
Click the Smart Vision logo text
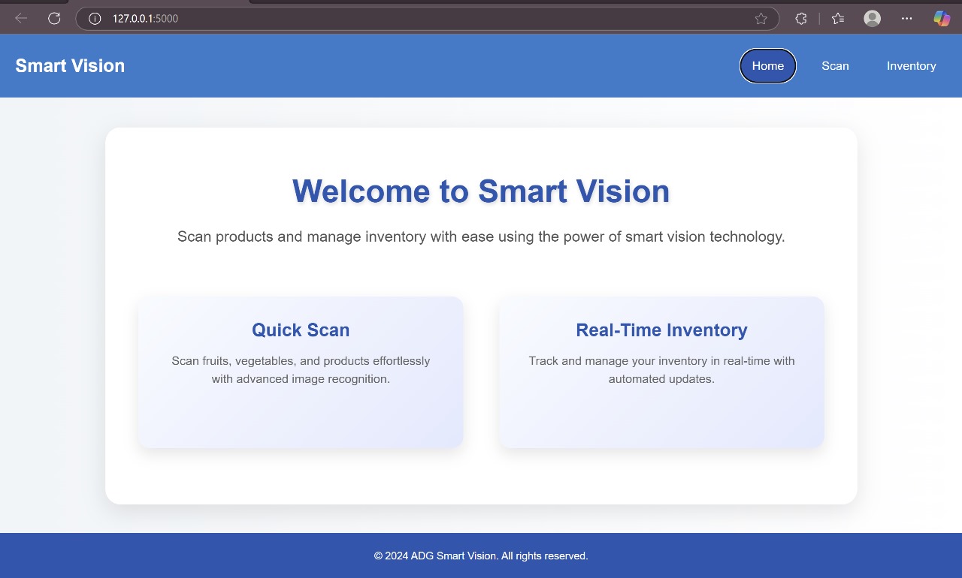coord(70,66)
